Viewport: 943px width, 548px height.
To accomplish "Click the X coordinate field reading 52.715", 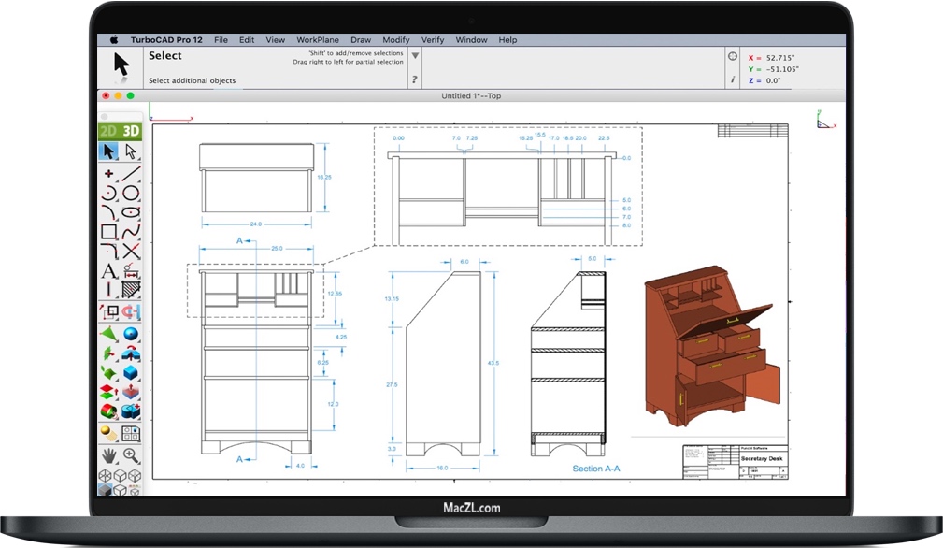I will (779, 56).
